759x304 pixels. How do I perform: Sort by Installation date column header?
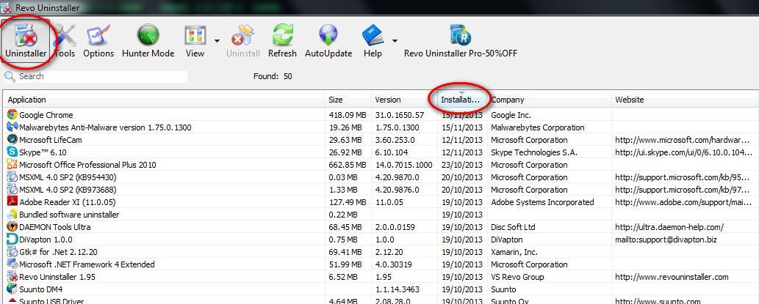coord(460,100)
